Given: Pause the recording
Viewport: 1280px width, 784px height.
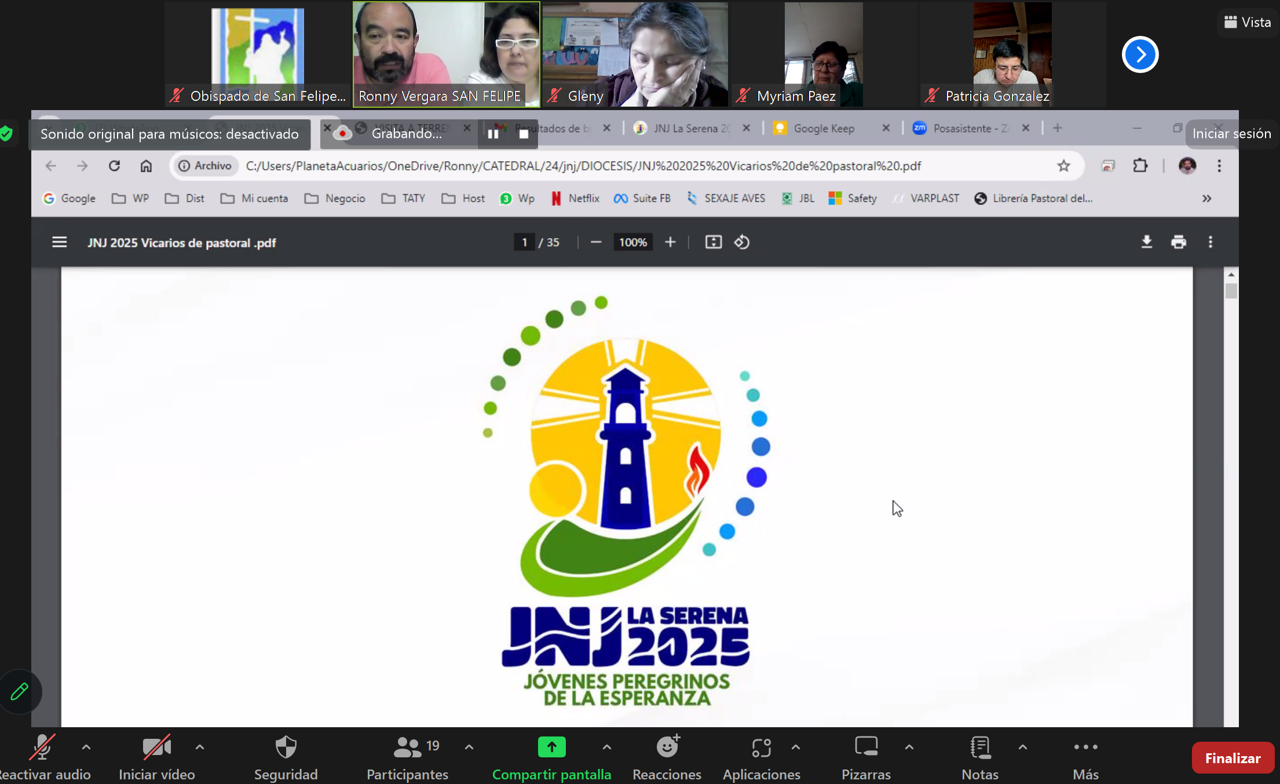Looking at the screenshot, I should coord(493,134).
